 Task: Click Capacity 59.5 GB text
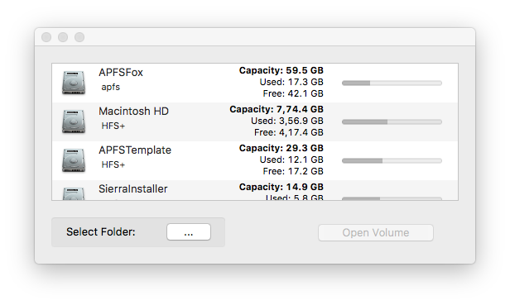[281, 70]
